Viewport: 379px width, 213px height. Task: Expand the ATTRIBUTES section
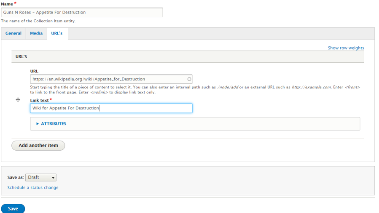point(54,124)
